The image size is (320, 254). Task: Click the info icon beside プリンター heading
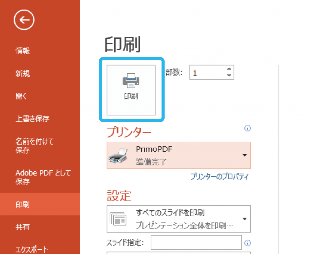[x=247, y=128]
